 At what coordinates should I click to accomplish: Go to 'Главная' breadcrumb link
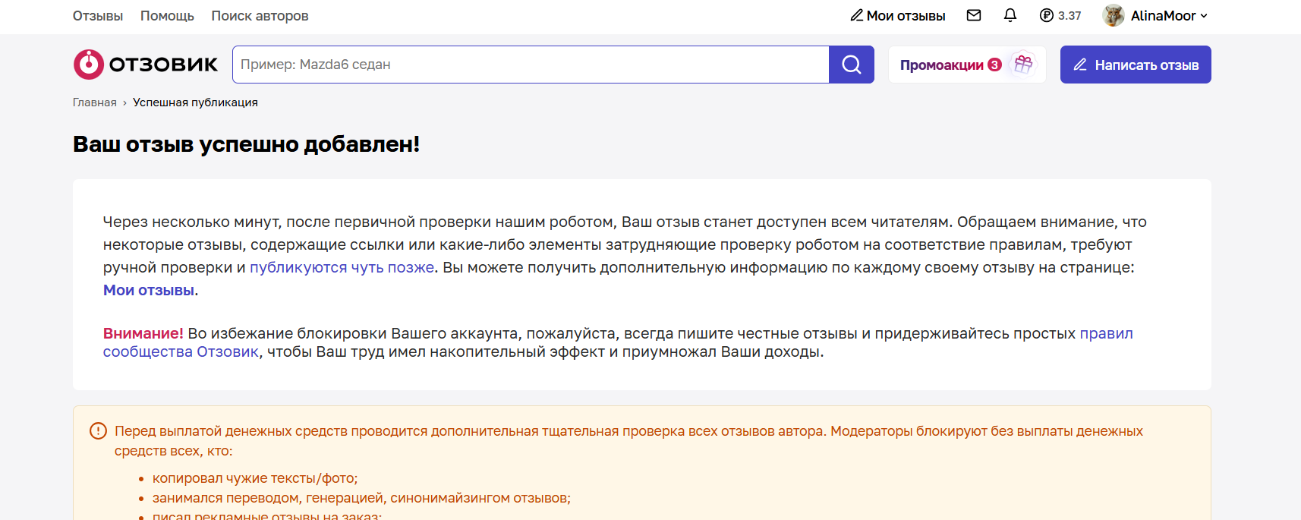(95, 102)
